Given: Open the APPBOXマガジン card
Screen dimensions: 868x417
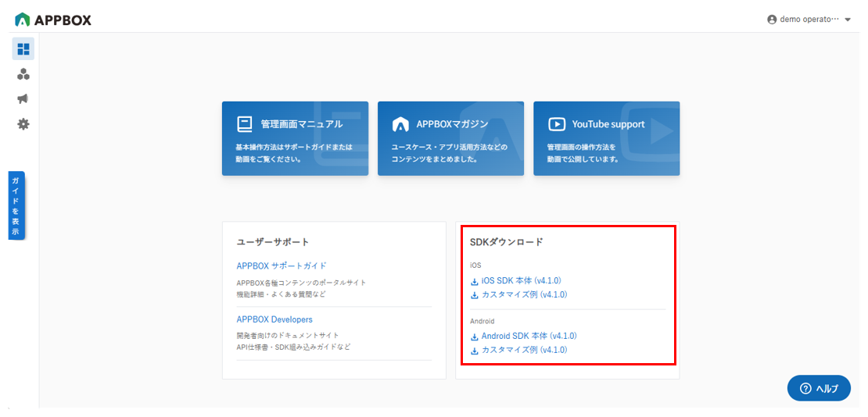Looking at the screenshot, I should [450, 138].
